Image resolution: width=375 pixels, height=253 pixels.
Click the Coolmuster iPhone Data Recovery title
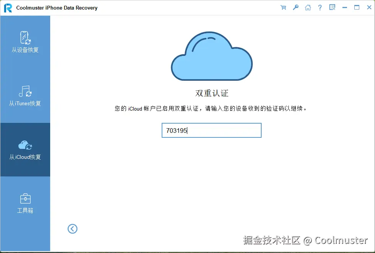pyautogui.click(x=57, y=8)
